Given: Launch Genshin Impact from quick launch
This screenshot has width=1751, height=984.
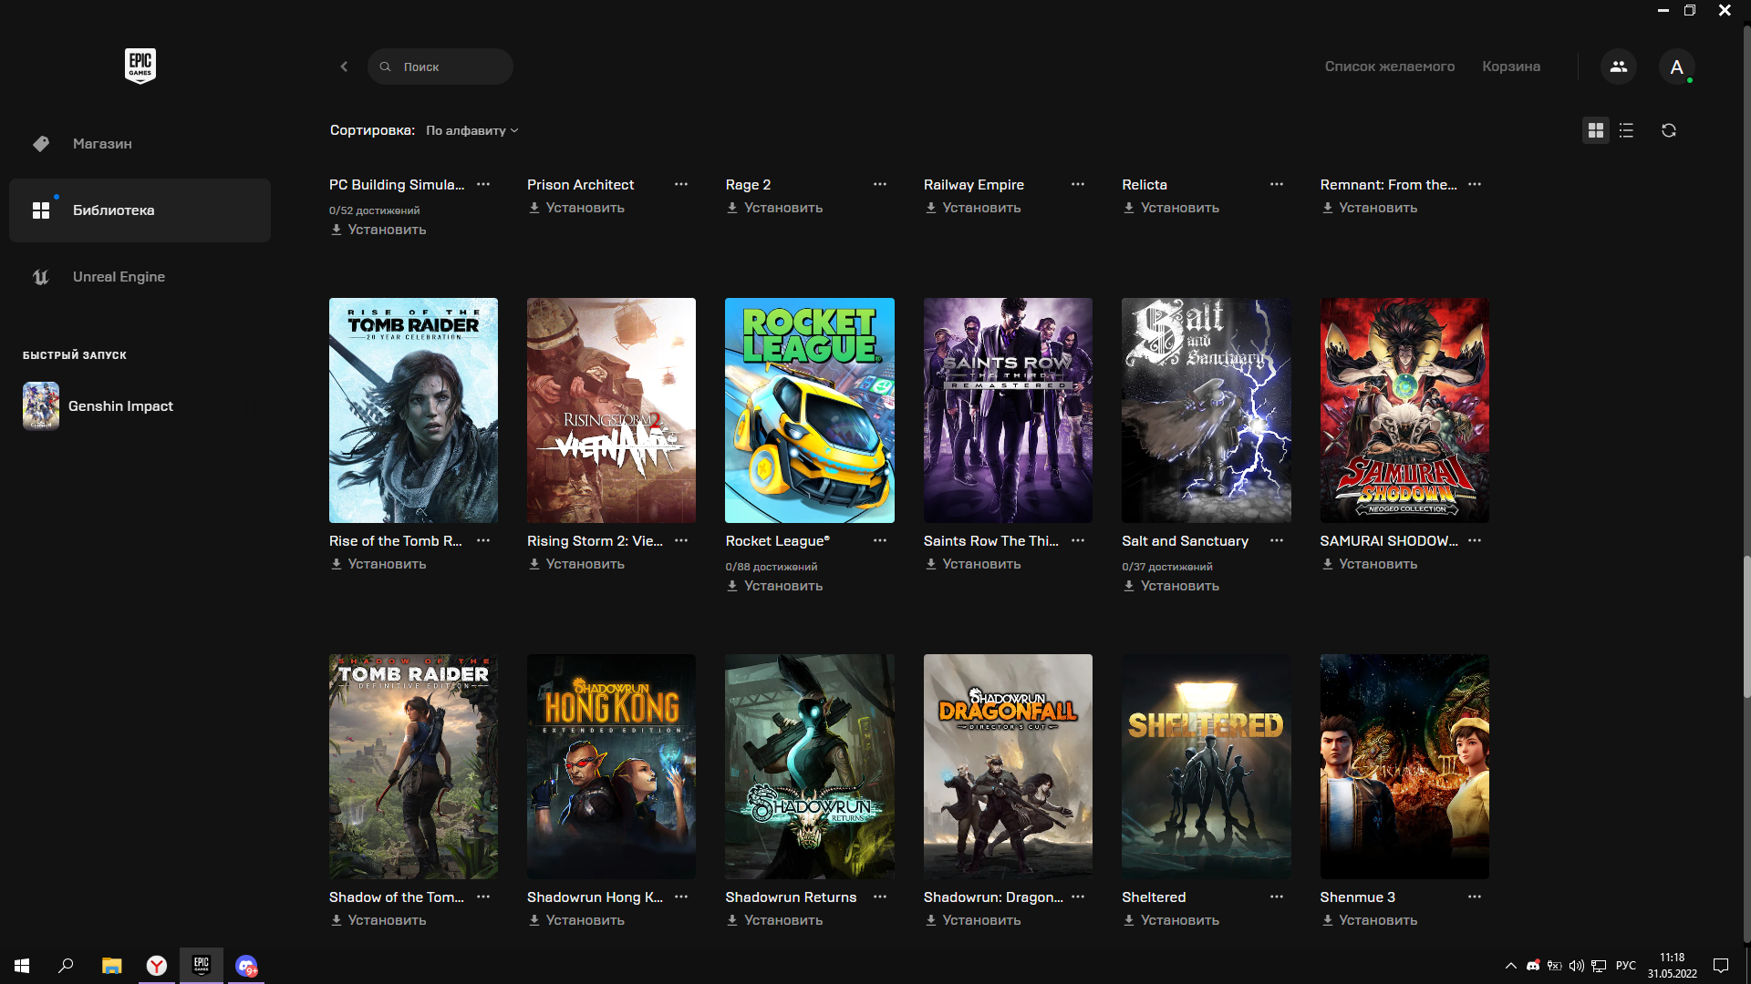Looking at the screenshot, I should 98,406.
